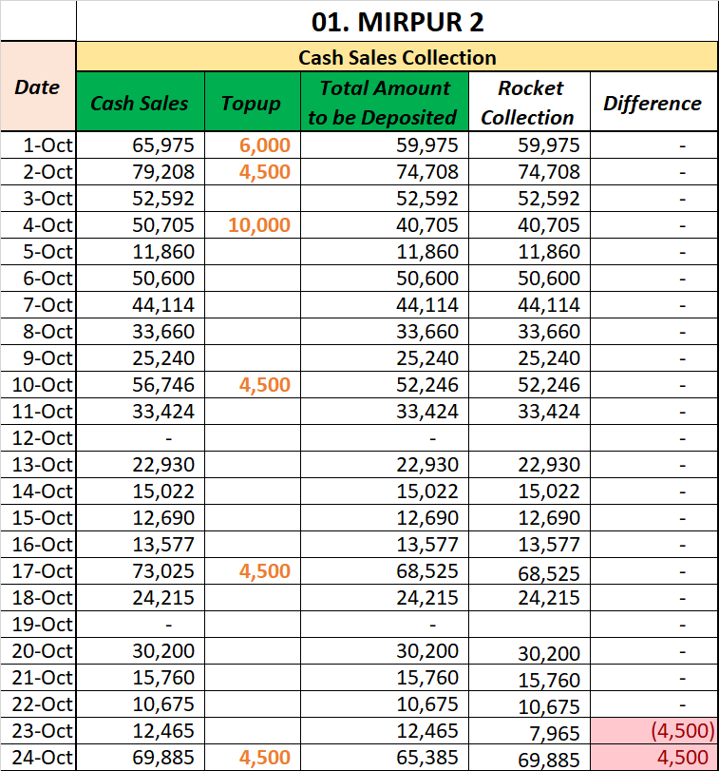The height and width of the screenshot is (771, 719).
Task: Click the 12-Oct date cell
Action: point(38,438)
